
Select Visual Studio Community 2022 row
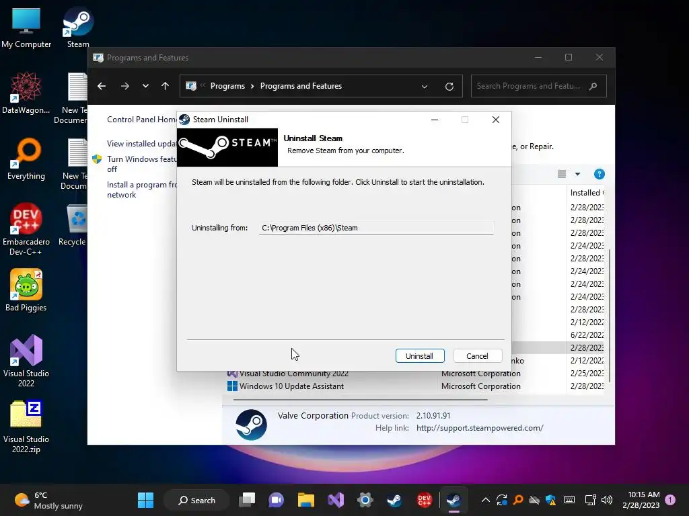[x=415, y=374]
